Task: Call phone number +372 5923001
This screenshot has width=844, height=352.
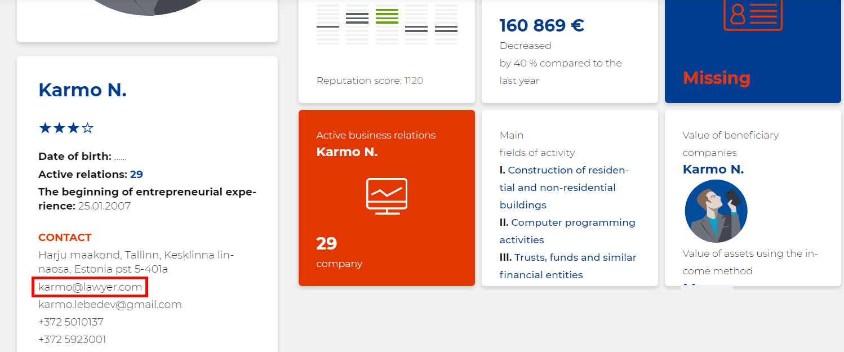Action: point(72,340)
